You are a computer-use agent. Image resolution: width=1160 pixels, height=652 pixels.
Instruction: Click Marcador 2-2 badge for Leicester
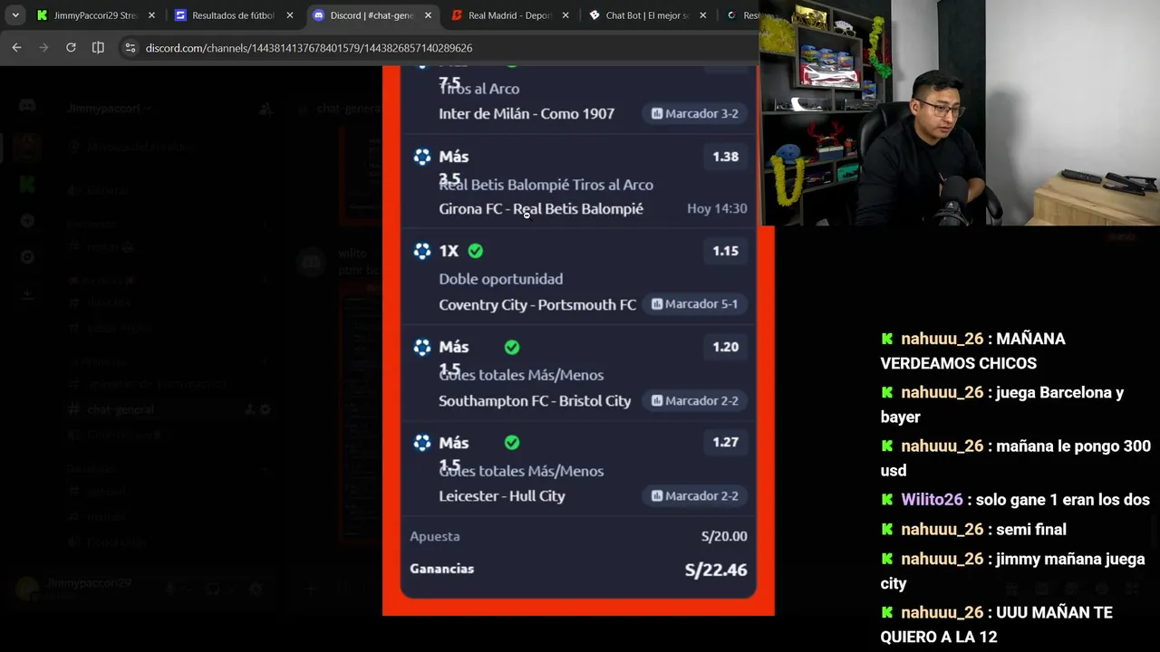(x=695, y=496)
